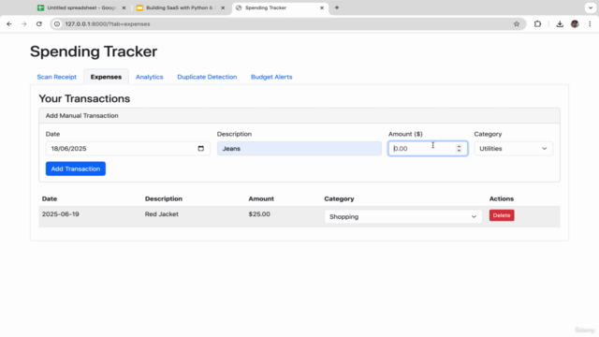Image resolution: width=599 pixels, height=337 pixels.
Task: Click the Date input showing 18/06/2025
Action: (128, 149)
